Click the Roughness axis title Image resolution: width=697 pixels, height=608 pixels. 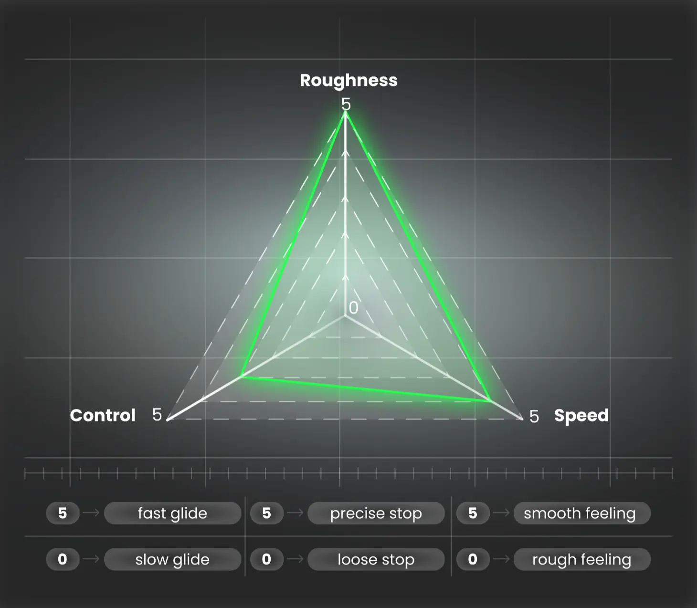click(348, 80)
